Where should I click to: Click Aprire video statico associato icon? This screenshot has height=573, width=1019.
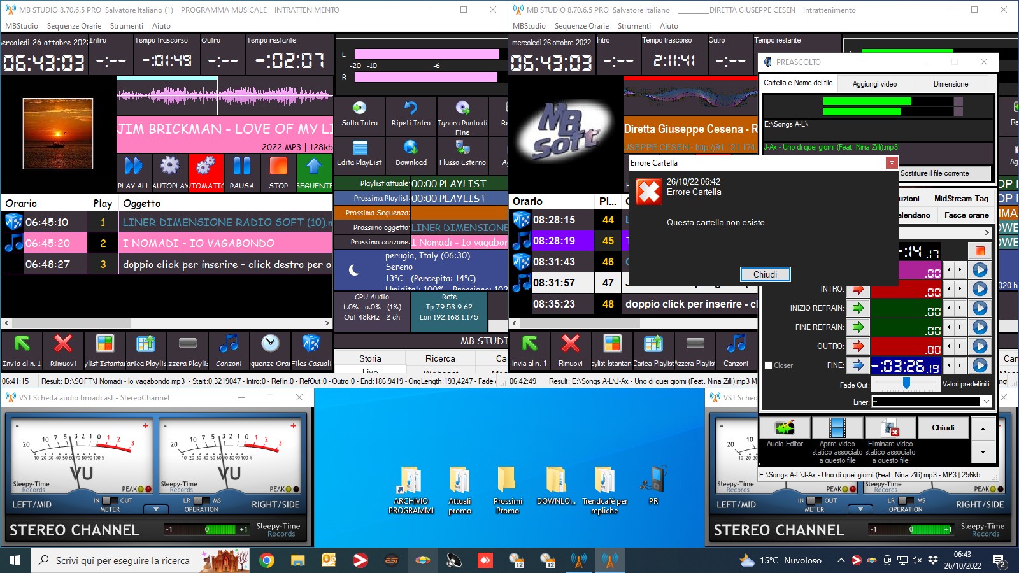point(837,428)
